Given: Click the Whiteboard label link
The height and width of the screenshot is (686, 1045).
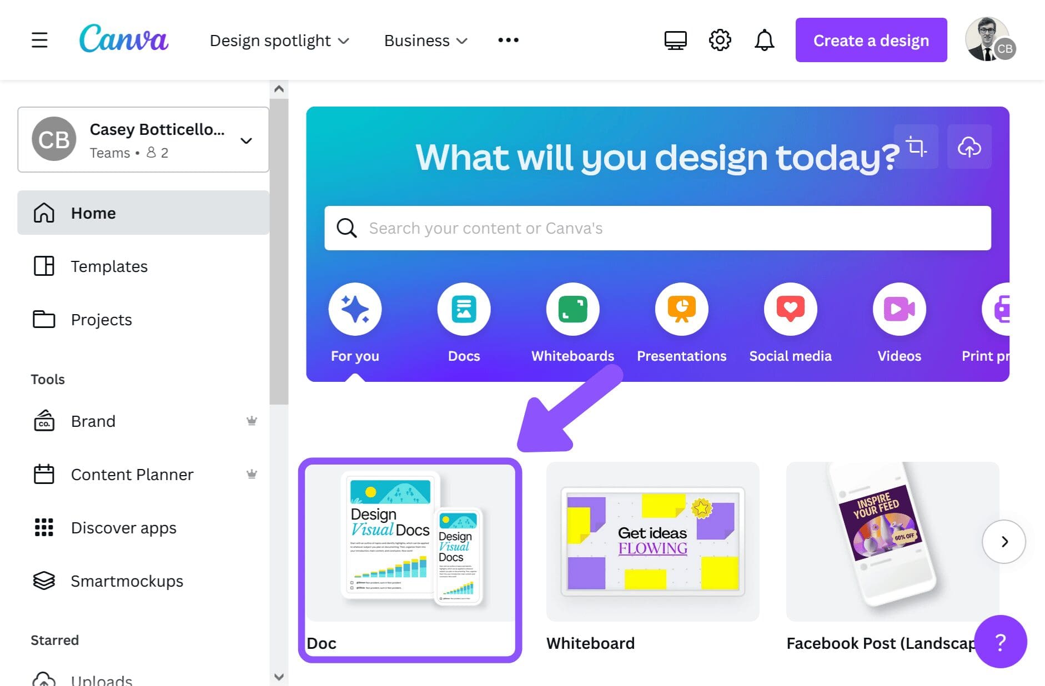Looking at the screenshot, I should [x=590, y=643].
